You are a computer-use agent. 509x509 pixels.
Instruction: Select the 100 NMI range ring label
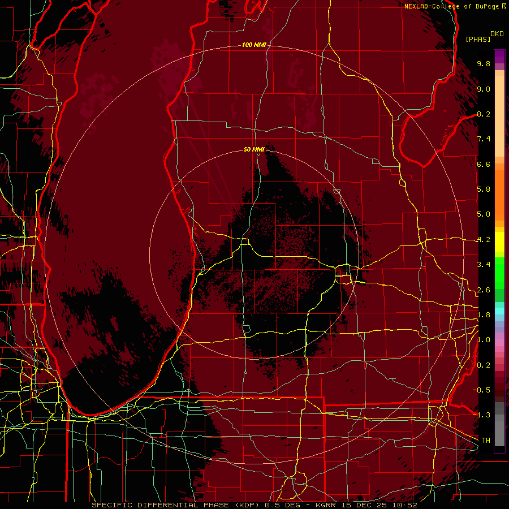coord(254,45)
